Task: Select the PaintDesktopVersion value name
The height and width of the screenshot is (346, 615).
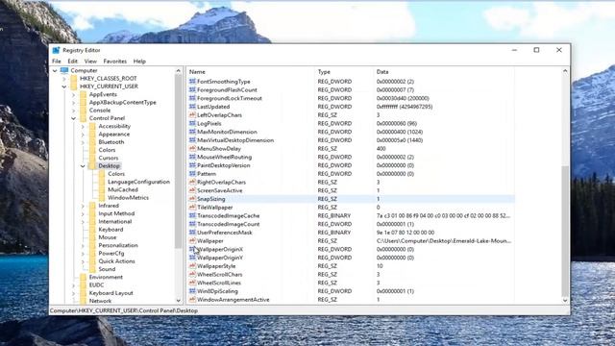Action: (224, 165)
